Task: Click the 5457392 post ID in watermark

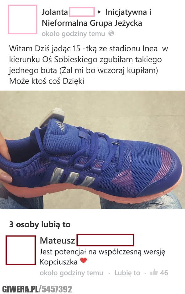Action: (x=57, y=289)
